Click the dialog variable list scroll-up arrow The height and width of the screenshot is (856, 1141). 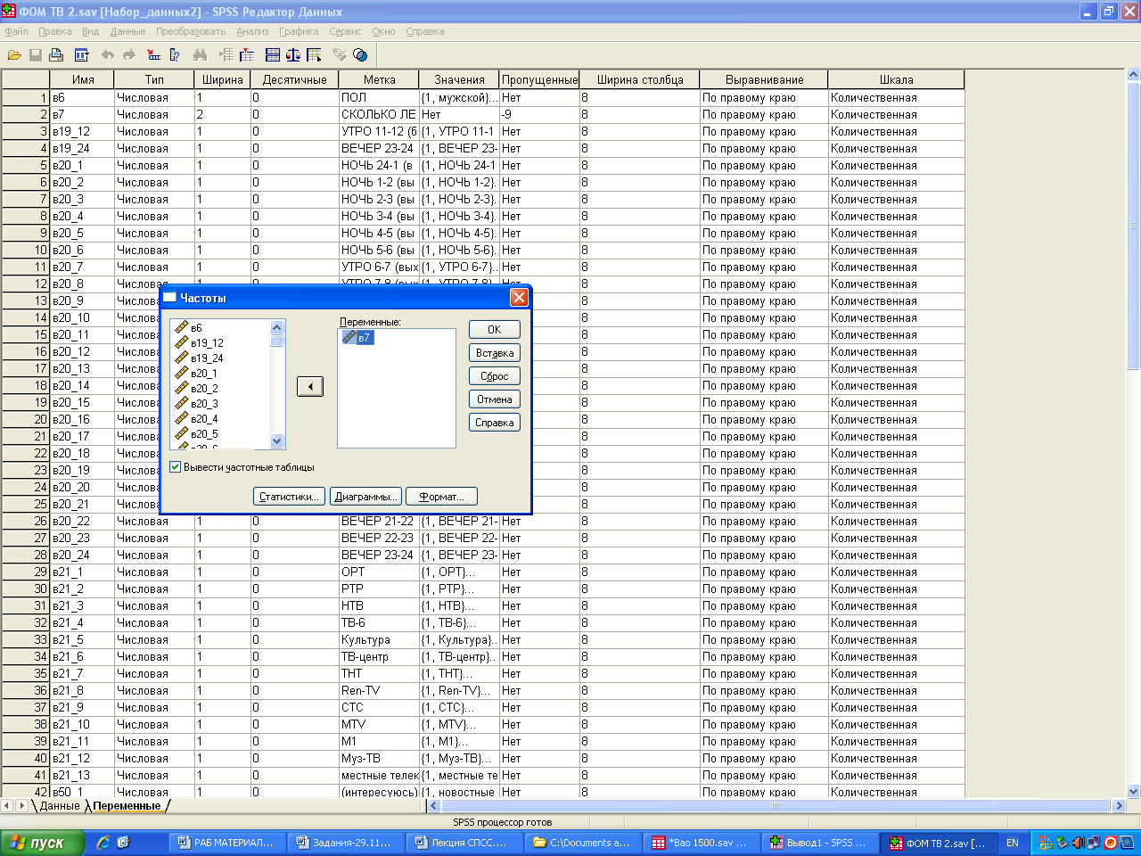[276, 327]
